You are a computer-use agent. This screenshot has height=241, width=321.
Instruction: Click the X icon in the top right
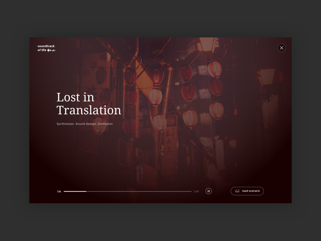281,47
